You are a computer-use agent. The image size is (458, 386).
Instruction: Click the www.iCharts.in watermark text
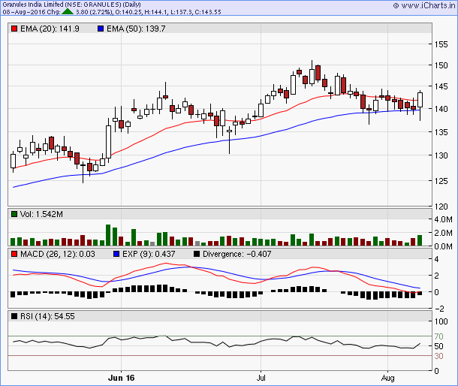(x=428, y=5)
